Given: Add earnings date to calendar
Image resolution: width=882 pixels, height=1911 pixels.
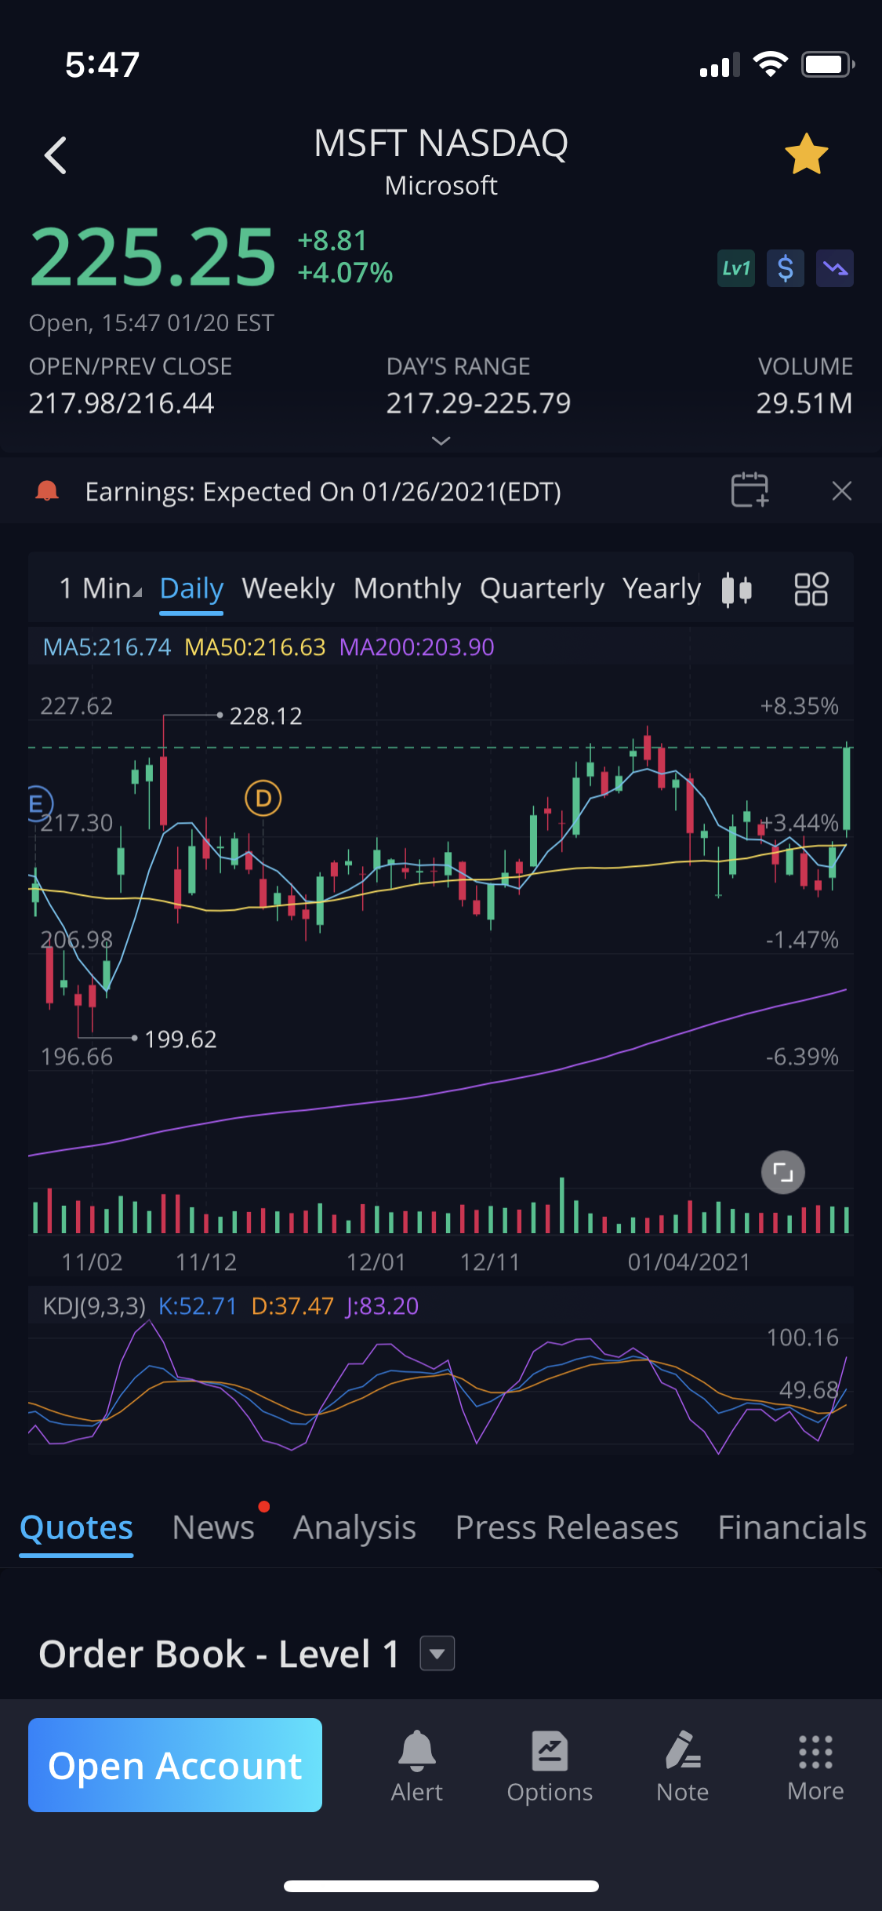Looking at the screenshot, I should [750, 491].
